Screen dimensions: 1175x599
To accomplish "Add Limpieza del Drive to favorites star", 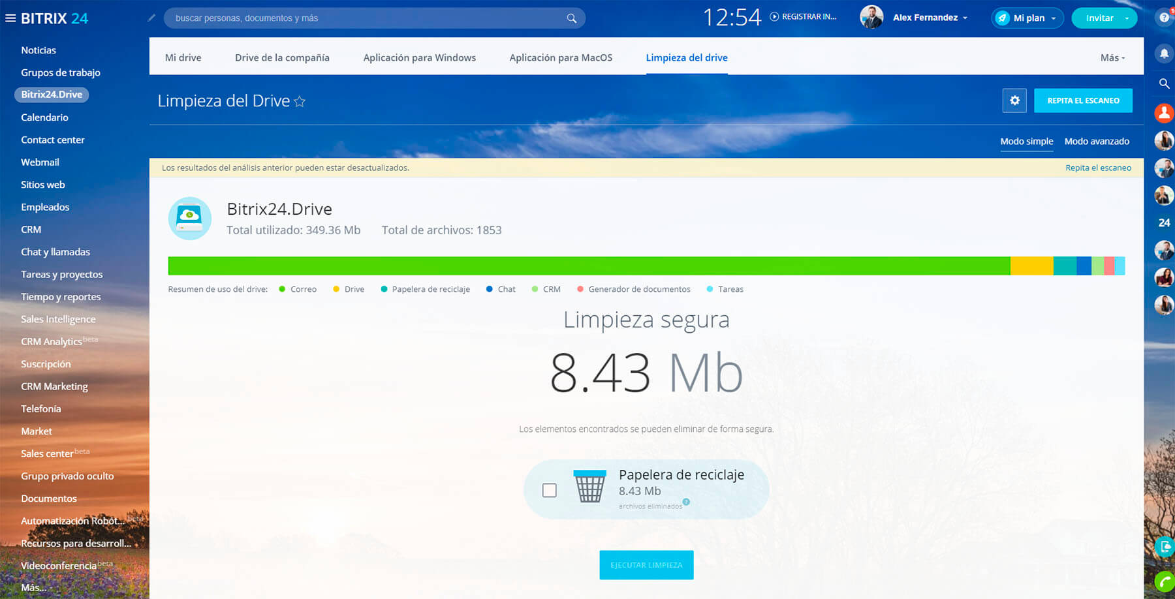I will click(x=300, y=101).
